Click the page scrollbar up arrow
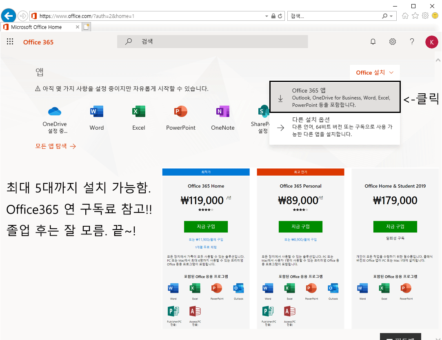 438,60
